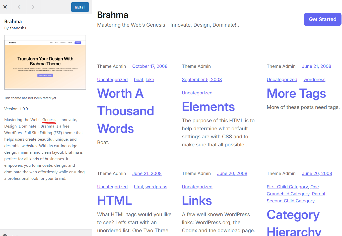The image size is (342, 236).
Task: Open the June 21, 2008 link above HTML
Action: 147,173
